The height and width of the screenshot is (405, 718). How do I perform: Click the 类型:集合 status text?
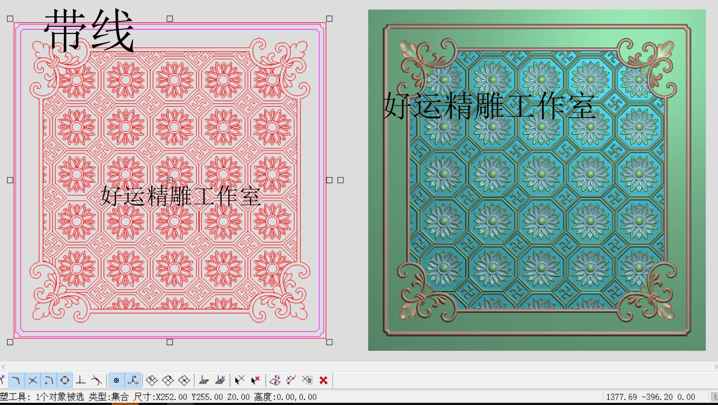pyautogui.click(x=109, y=397)
